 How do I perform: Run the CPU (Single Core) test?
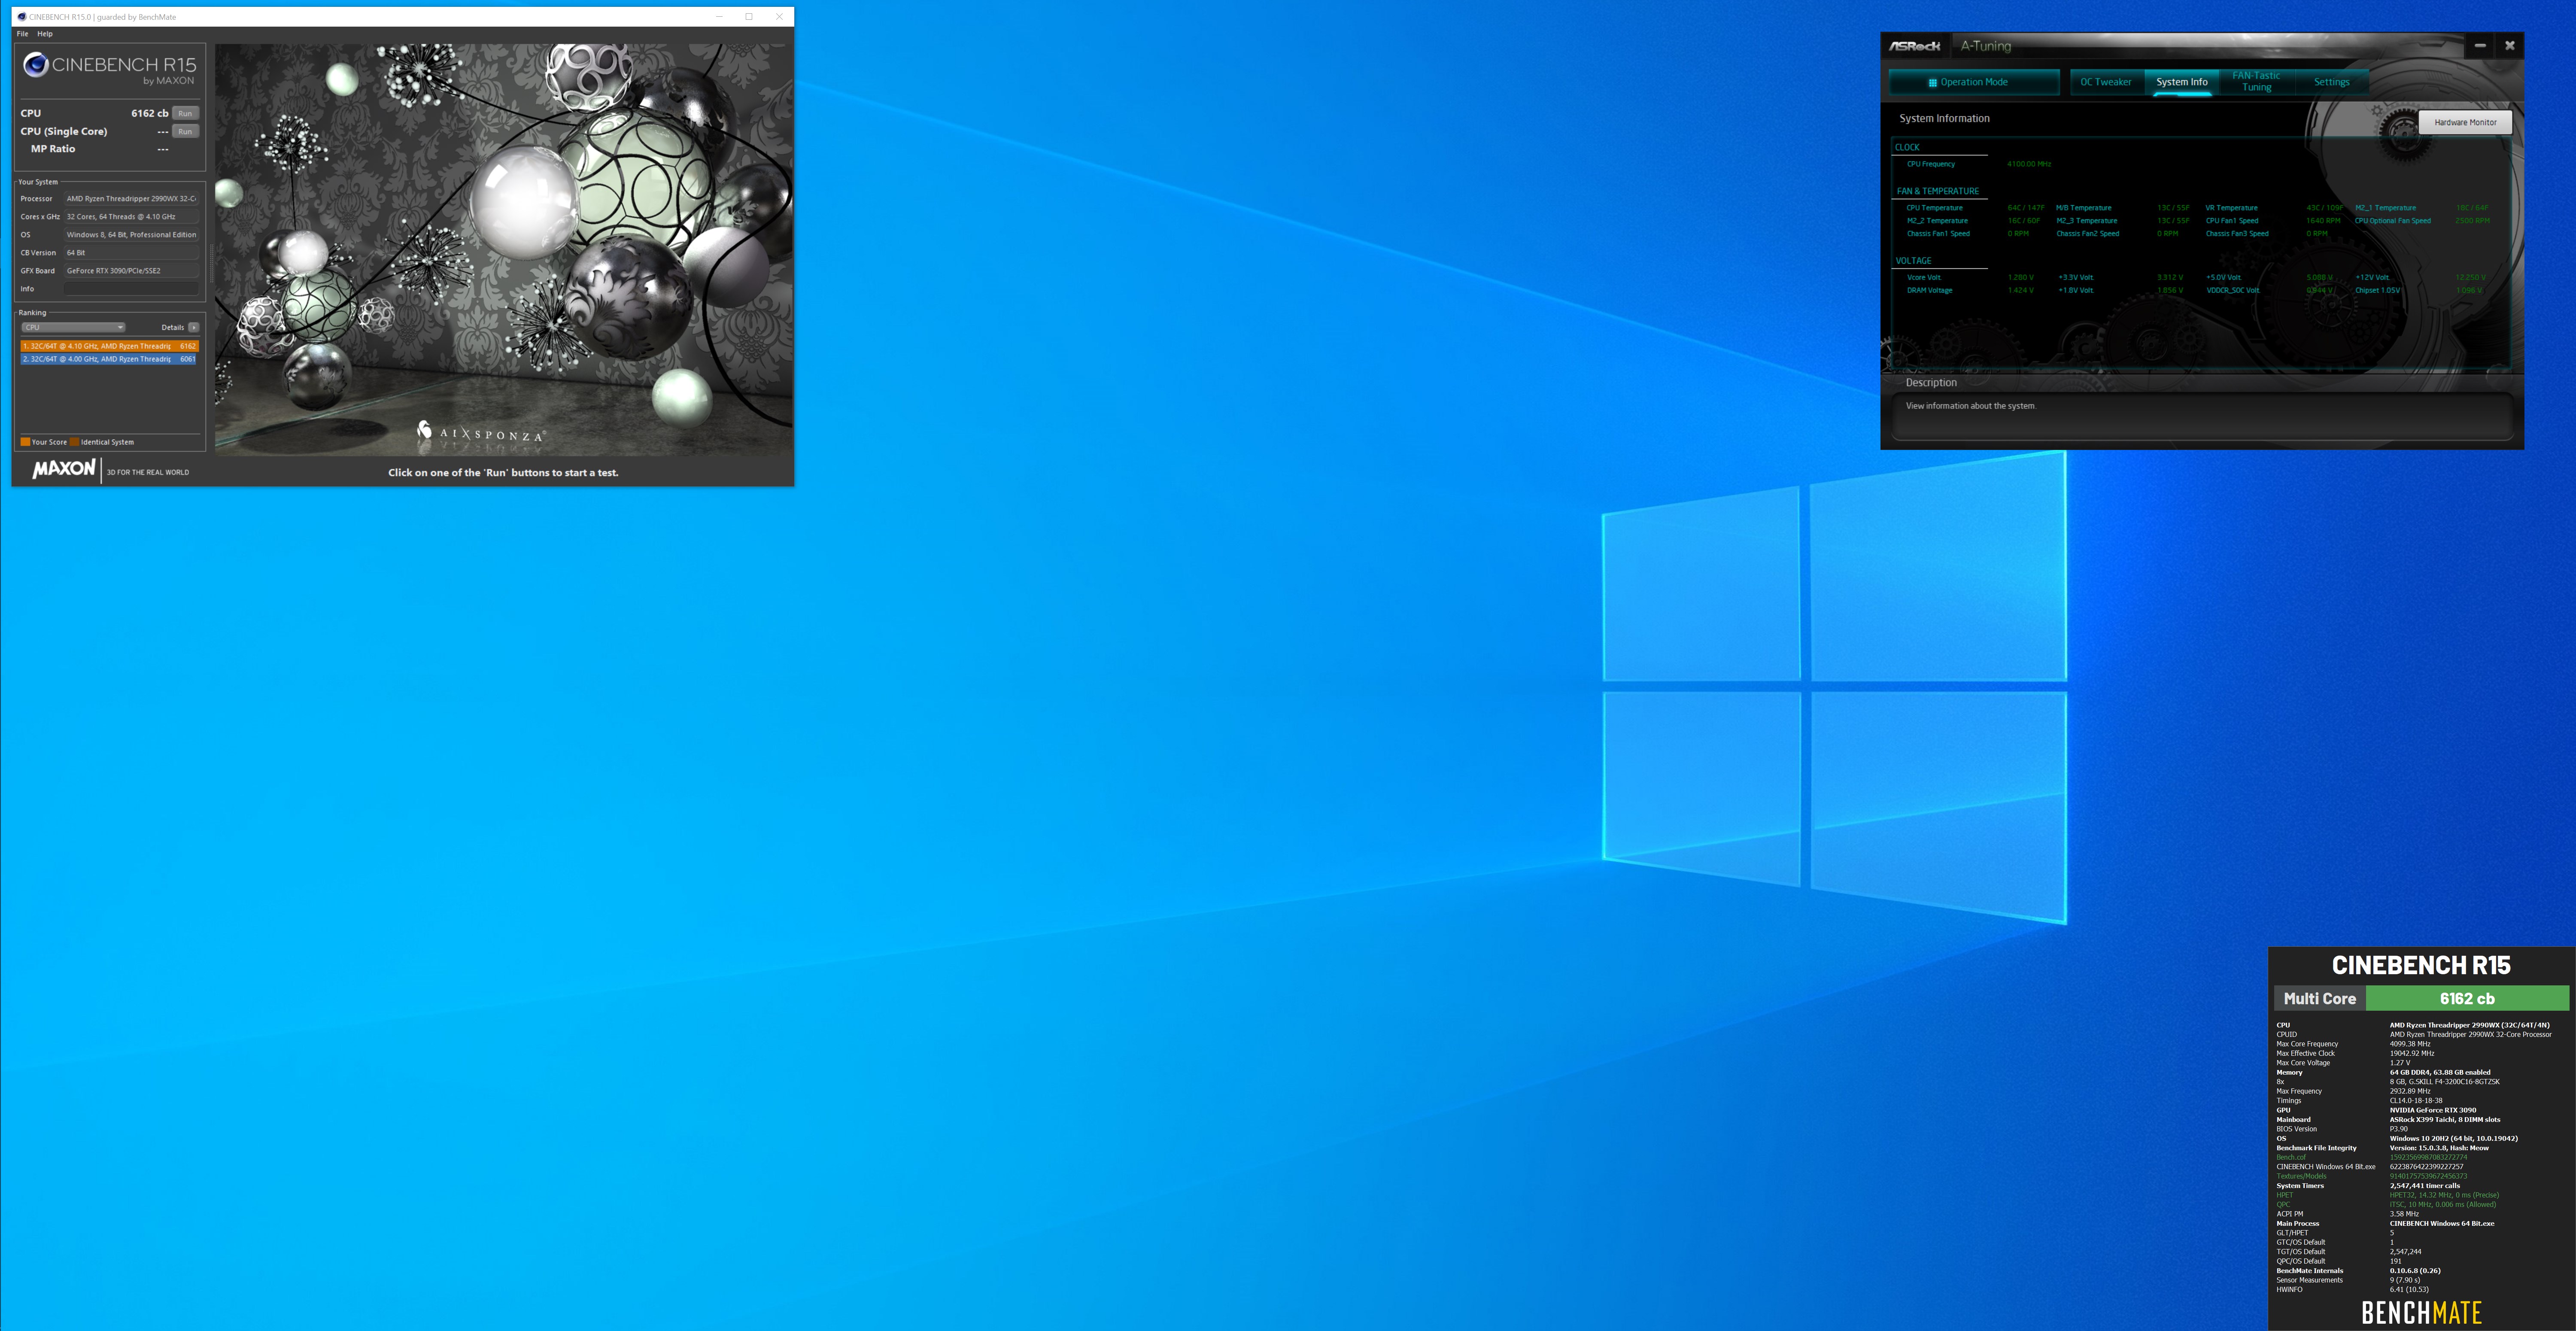[185, 131]
